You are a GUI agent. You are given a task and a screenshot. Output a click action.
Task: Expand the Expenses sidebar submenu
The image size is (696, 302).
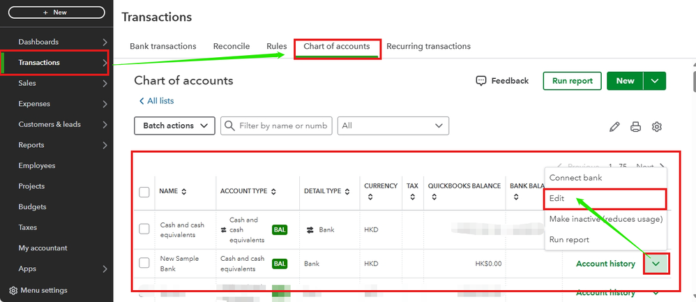click(105, 104)
